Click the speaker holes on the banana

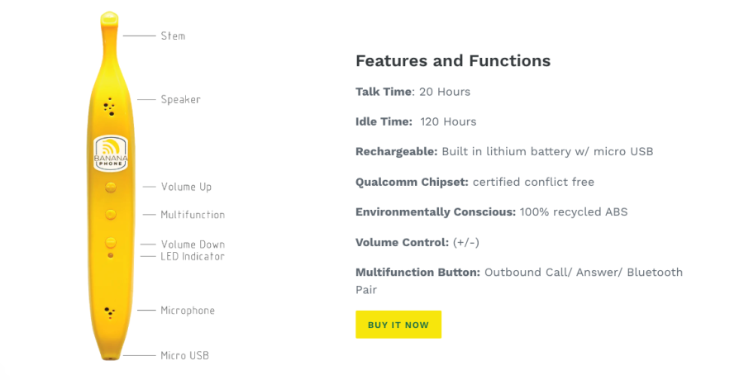pos(109,107)
